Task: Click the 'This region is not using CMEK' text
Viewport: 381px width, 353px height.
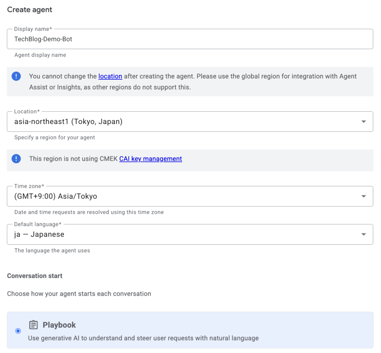Action: (73, 159)
